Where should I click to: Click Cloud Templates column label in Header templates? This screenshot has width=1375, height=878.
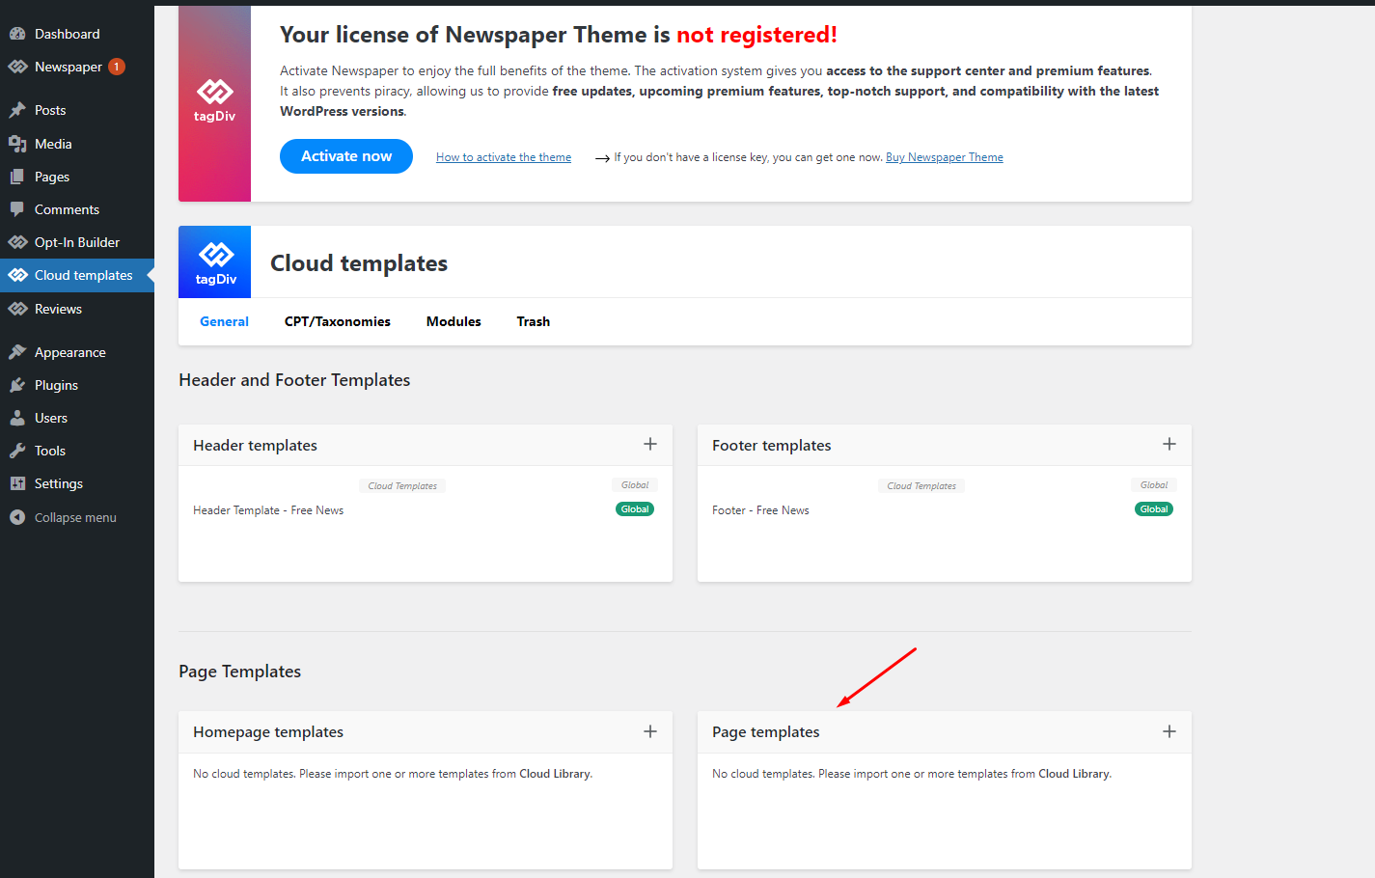[402, 486]
